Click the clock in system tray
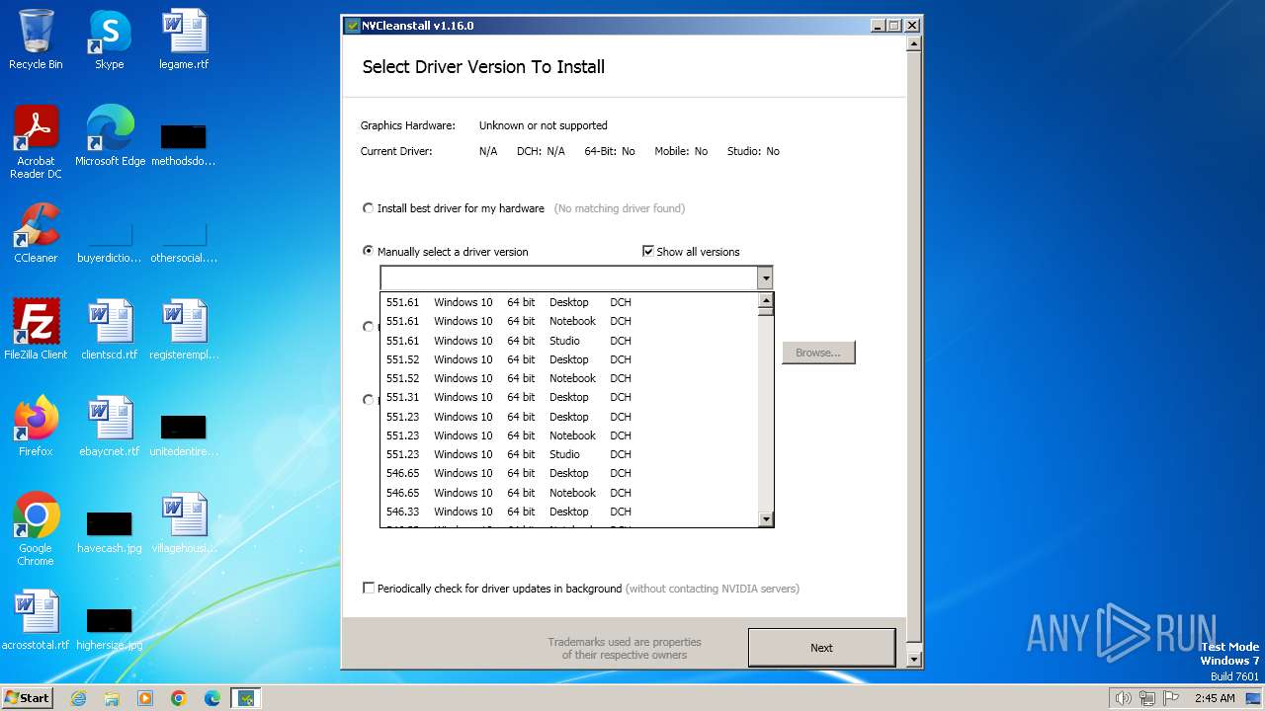 coord(1215,698)
